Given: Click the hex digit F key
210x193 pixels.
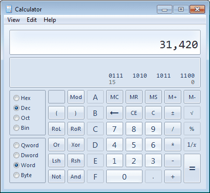Looking at the screenshot, I should (x=95, y=177).
